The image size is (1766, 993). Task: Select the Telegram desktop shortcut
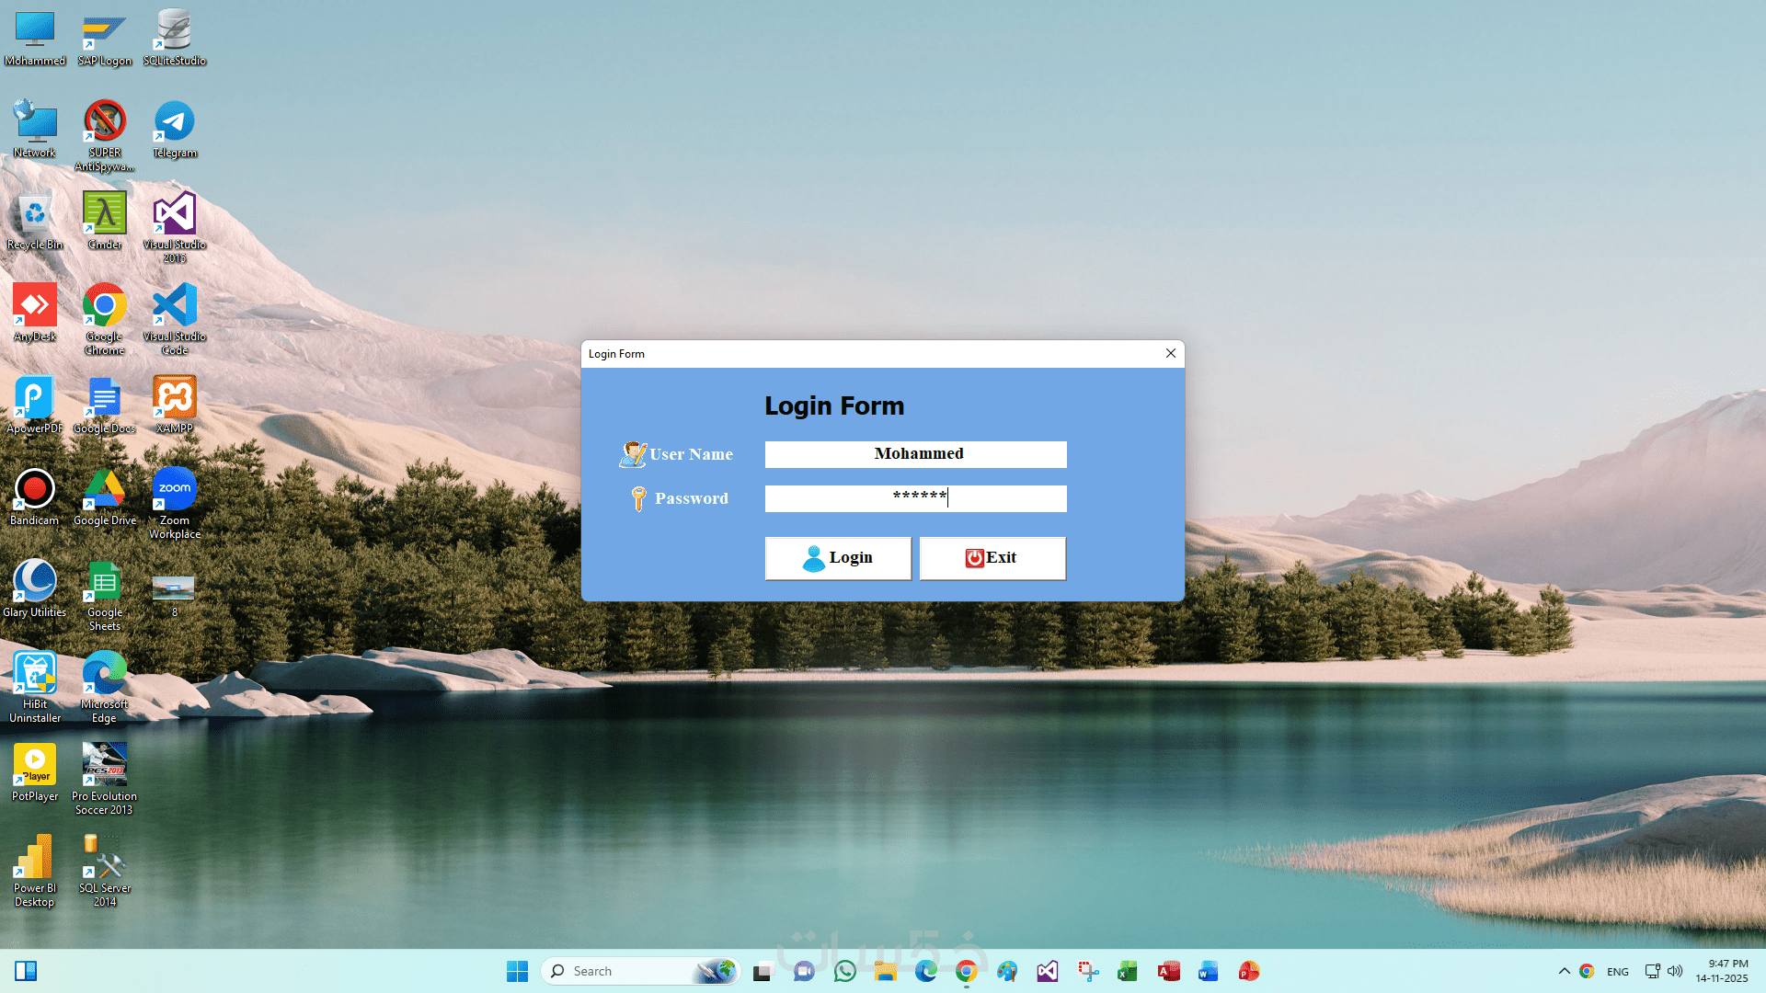coord(175,130)
